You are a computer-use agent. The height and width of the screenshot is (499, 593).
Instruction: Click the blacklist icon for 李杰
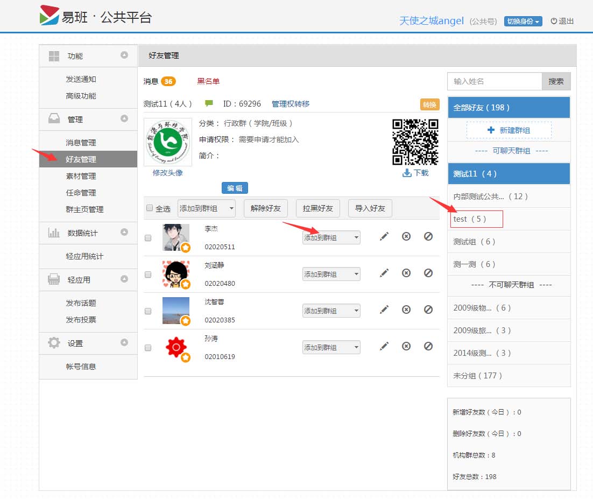(x=428, y=236)
